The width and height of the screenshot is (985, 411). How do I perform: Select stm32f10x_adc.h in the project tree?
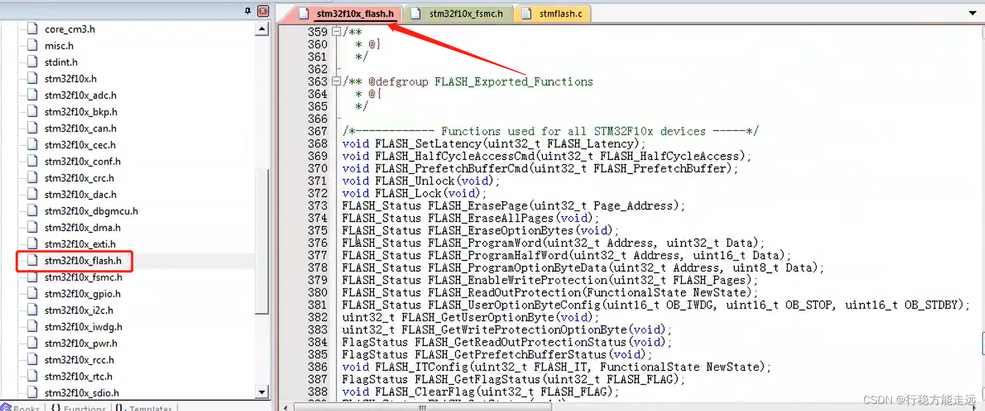81,95
